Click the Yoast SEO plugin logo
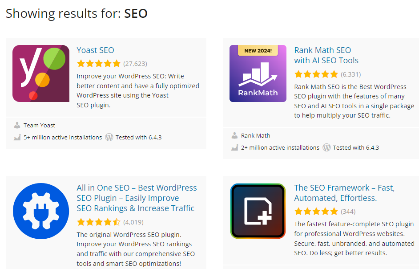The width and height of the screenshot is (419, 269). pyautogui.click(x=41, y=73)
